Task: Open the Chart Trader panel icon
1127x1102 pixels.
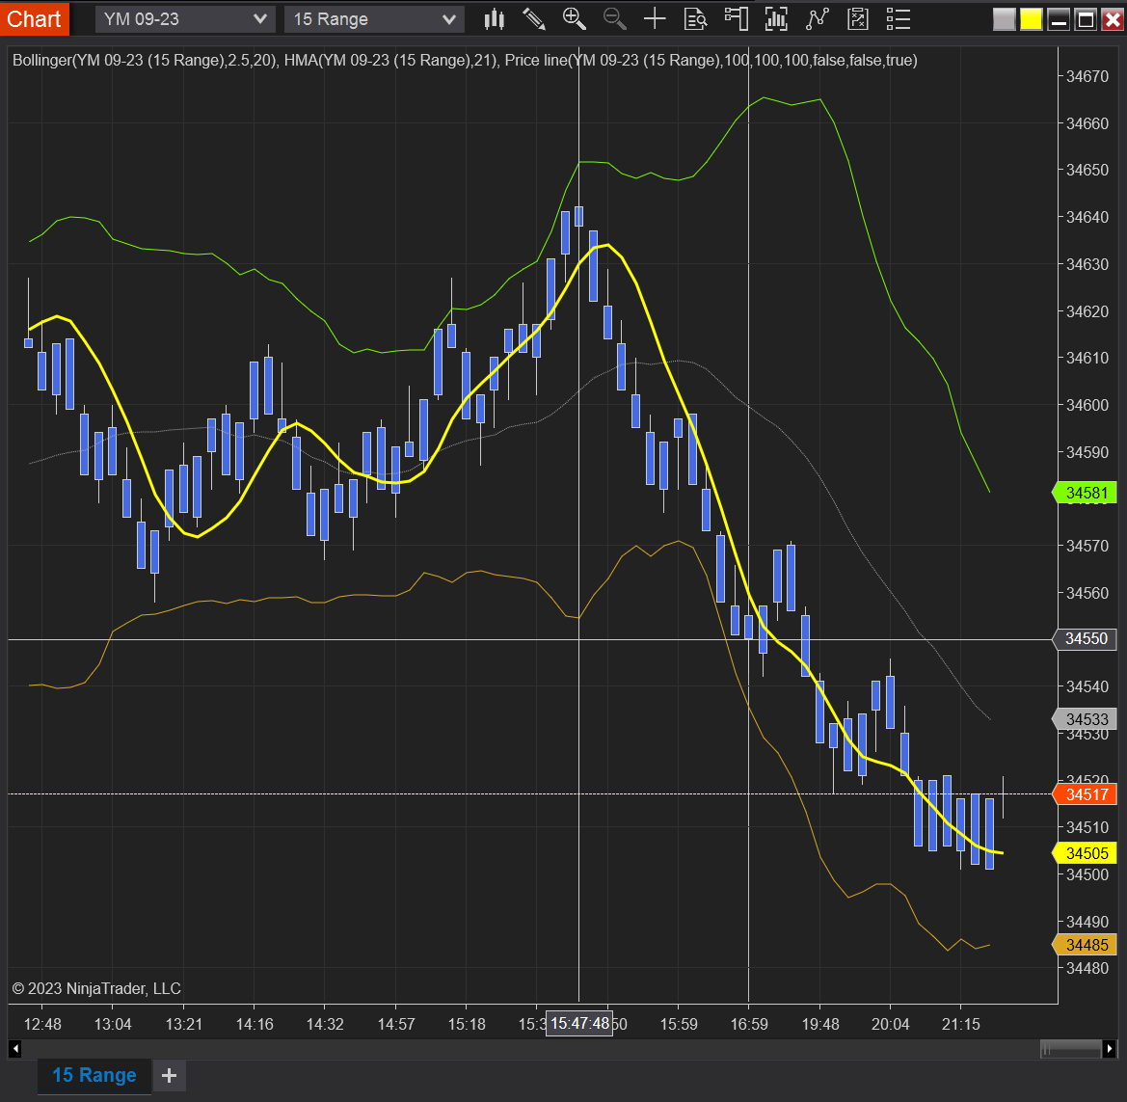Action: click(736, 18)
